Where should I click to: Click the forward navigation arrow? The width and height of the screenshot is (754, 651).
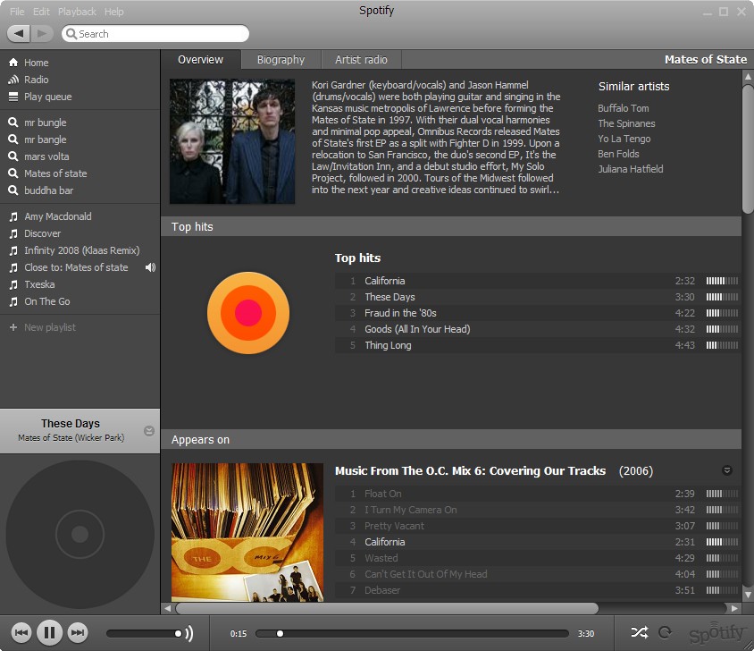(x=42, y=34)
